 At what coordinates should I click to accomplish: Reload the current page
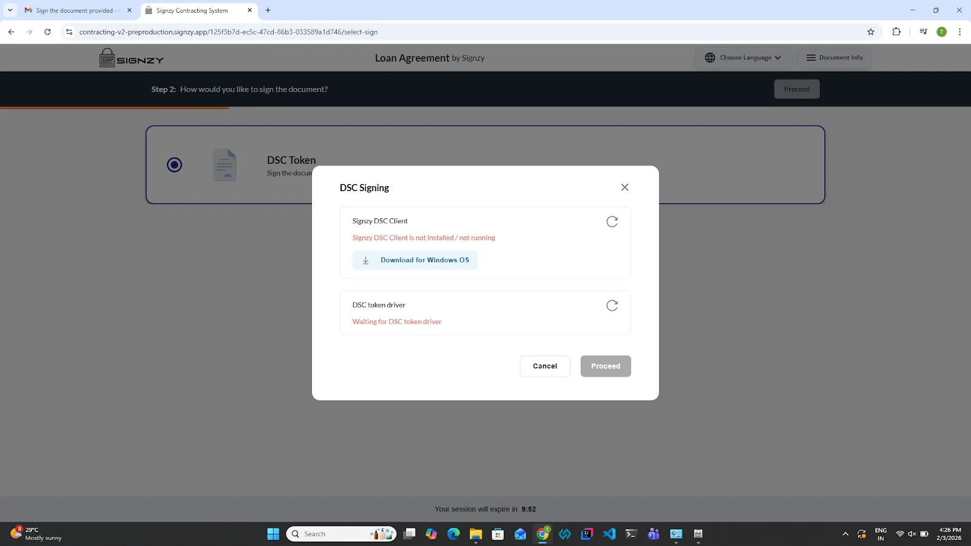(47, 32)
